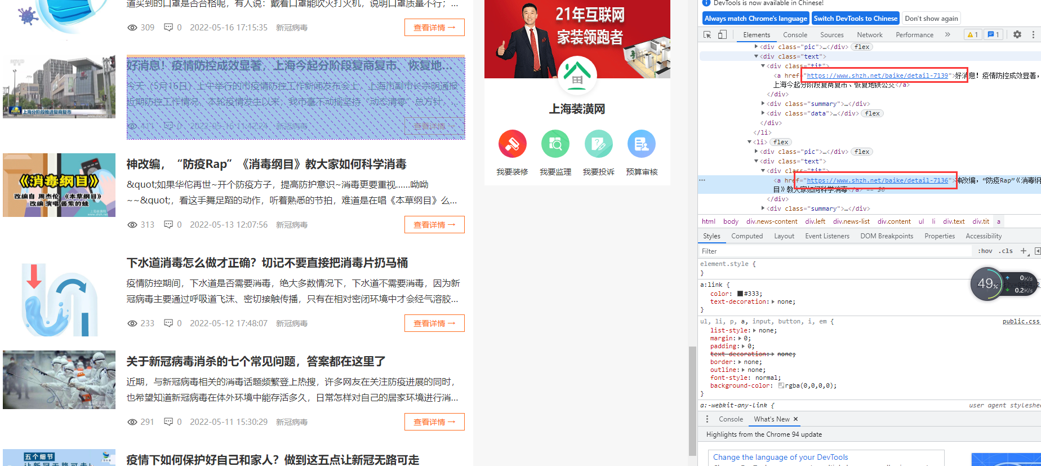Click the comment icon in the 2022-05-16 17:15 row

click(x=168, y=27)
